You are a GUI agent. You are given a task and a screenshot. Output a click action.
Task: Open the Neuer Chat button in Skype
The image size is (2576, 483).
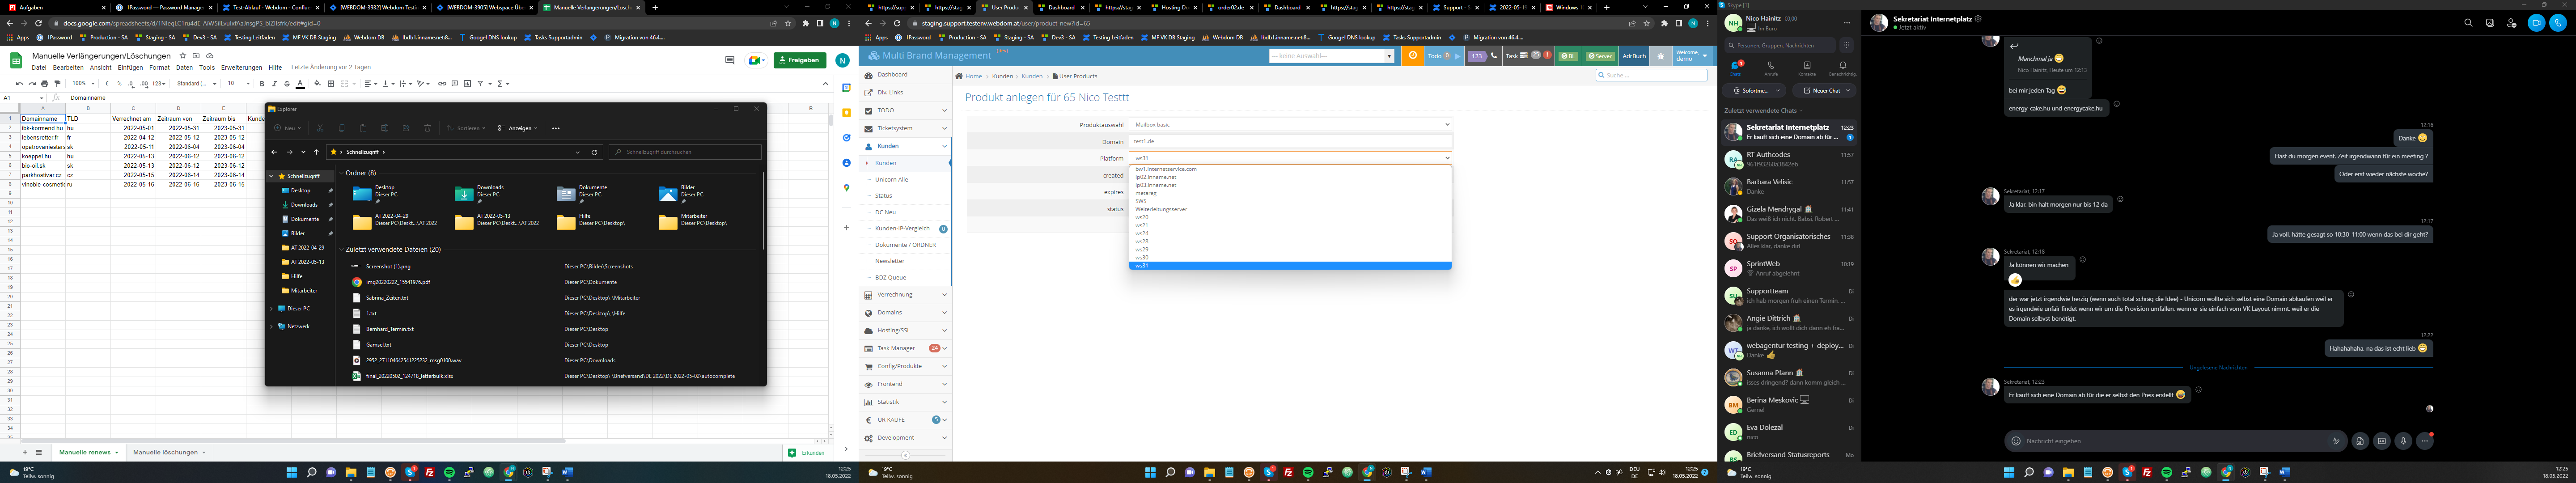(x=1825, y=91)
